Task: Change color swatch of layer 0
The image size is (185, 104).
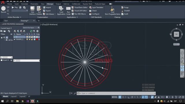Action: (37, 37)
